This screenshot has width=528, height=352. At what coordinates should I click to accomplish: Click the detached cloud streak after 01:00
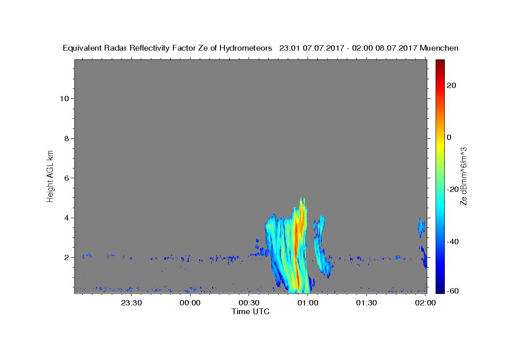click(x=322, y=246)
